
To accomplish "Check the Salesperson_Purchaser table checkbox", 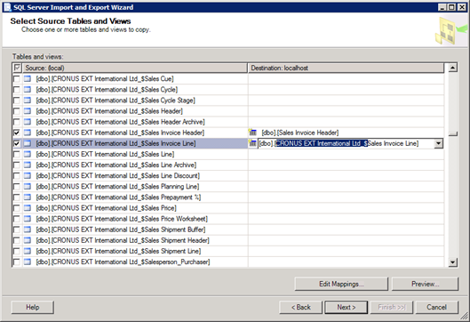I will click(17, 262).
